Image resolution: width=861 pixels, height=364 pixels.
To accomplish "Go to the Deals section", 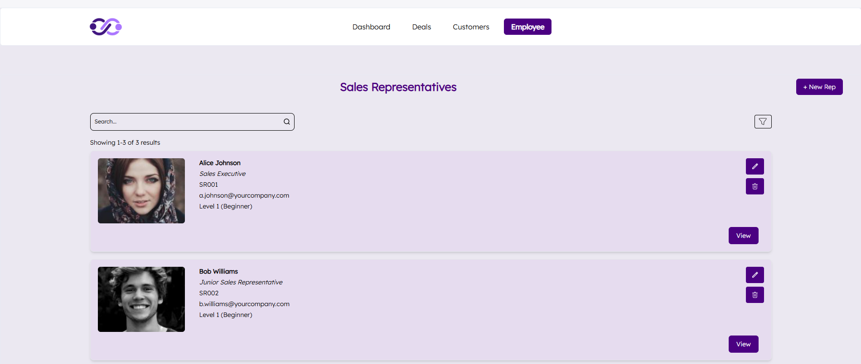I will pos(421,27).
